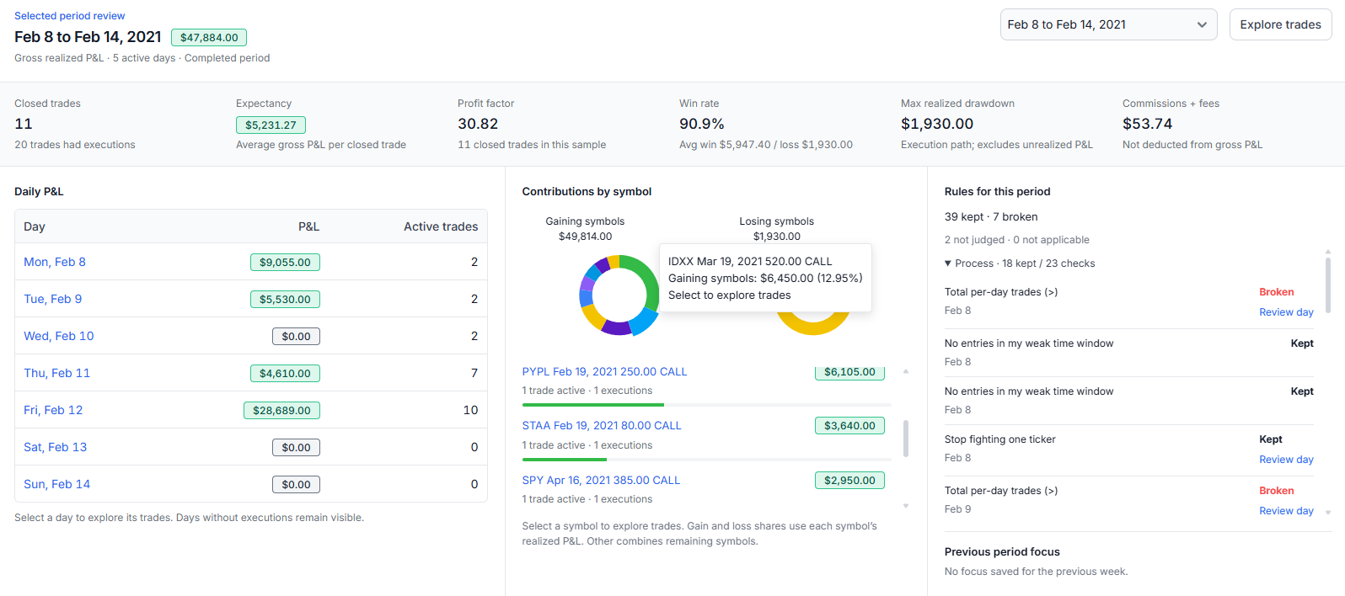The height and width of the screenshot is (596, 1345).
Task: Click the Closed trades count 11
Action: pos(24,124)
